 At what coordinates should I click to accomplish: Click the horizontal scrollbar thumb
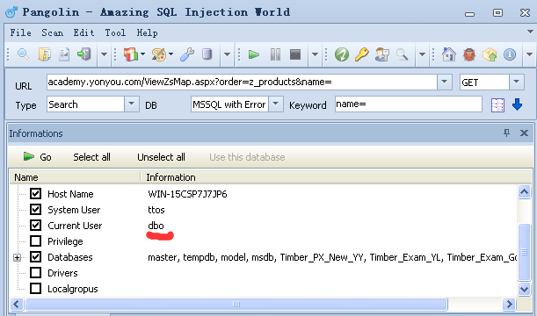[x=236, y=304]
